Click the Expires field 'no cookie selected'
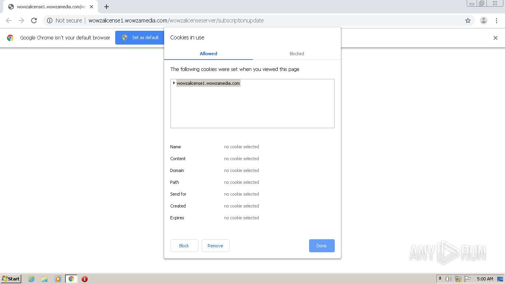505x284 pixels. tap(241, 218)
